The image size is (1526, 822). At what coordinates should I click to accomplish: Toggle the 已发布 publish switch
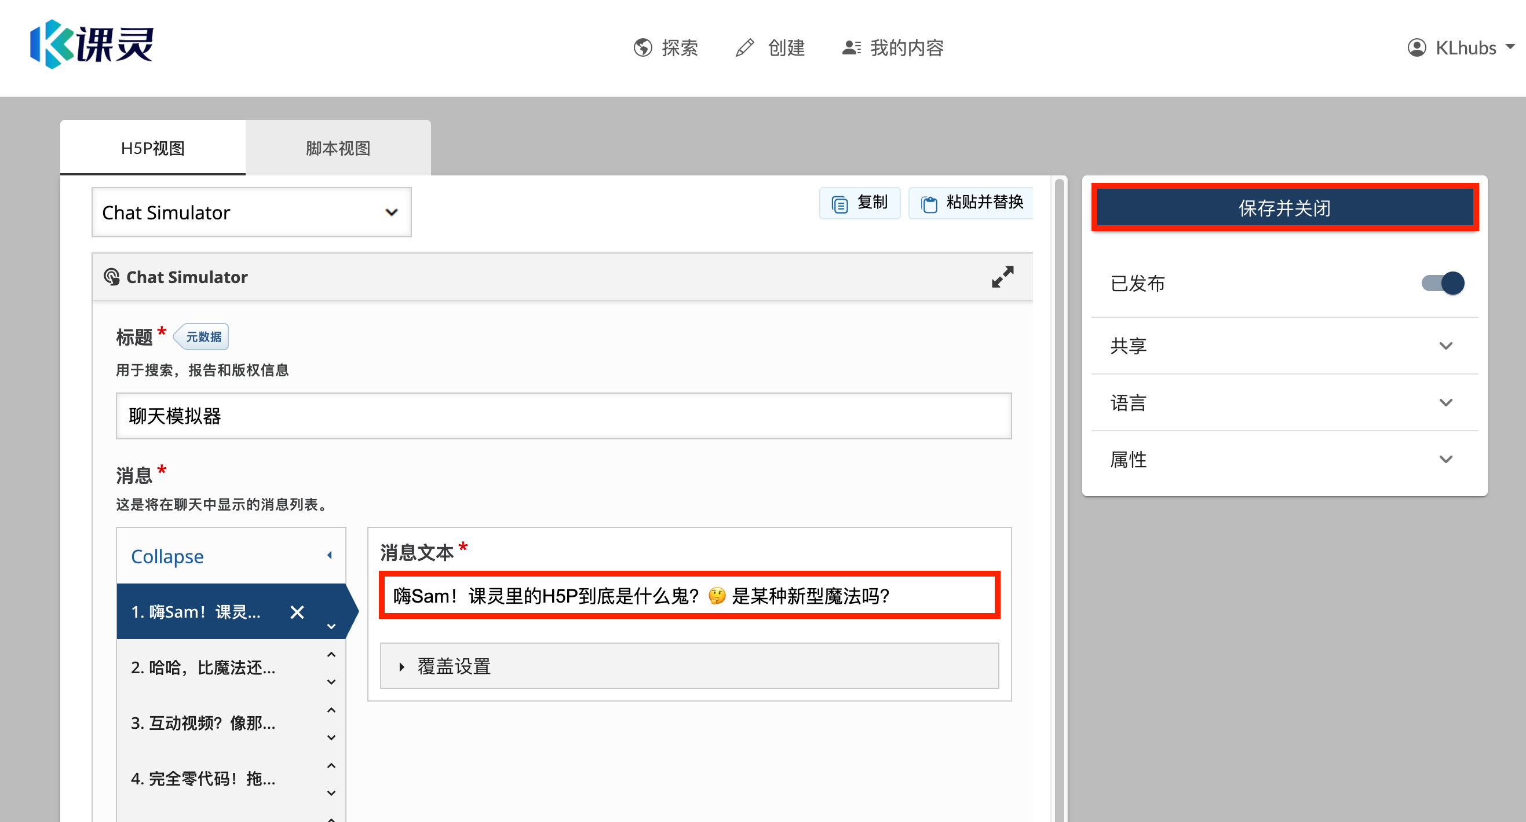(1442, 284)
